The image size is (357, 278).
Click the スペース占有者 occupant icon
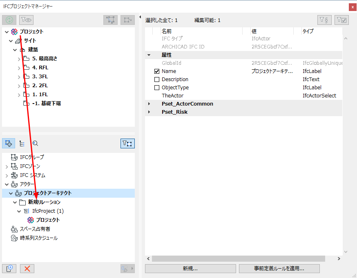(x=14, y=229)
